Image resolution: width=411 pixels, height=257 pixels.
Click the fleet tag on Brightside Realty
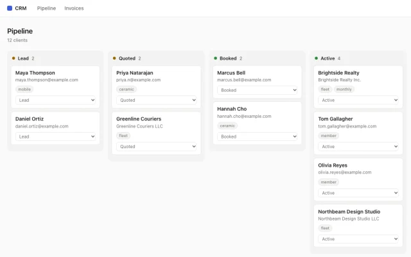point(325,89)
